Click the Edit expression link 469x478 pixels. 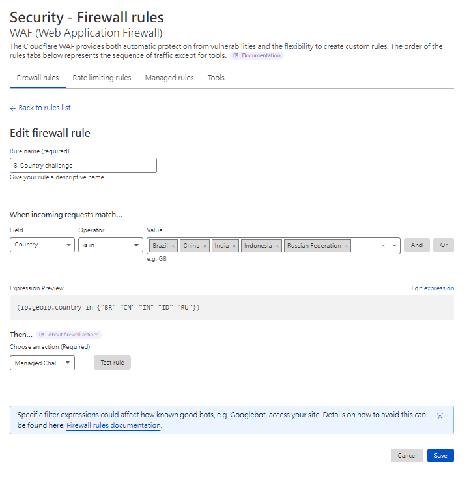click(433, 288)
